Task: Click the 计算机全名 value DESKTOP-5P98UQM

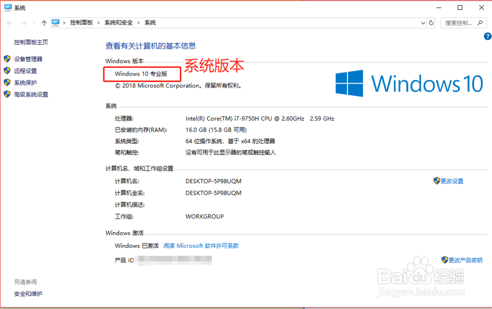Action: (x=214, y=193)
